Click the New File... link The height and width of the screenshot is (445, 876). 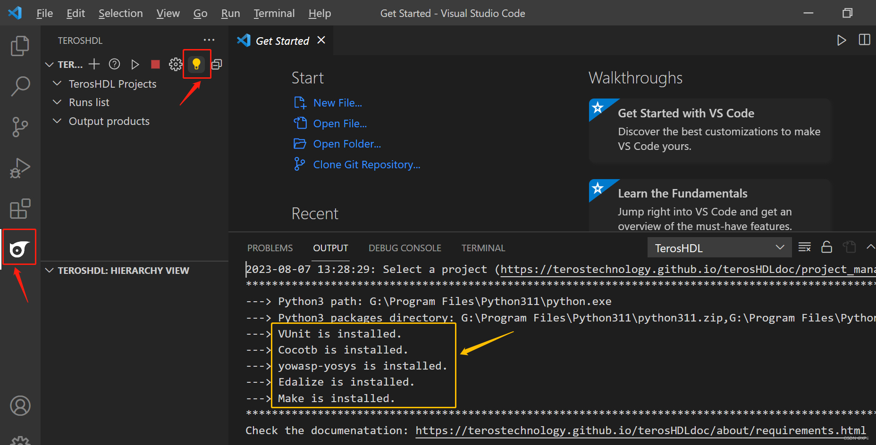pos(337,103)
